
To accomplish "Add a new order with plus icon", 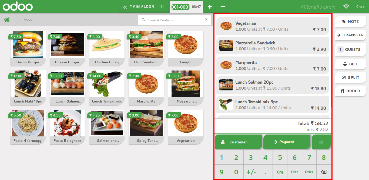I will coord(210,7).
